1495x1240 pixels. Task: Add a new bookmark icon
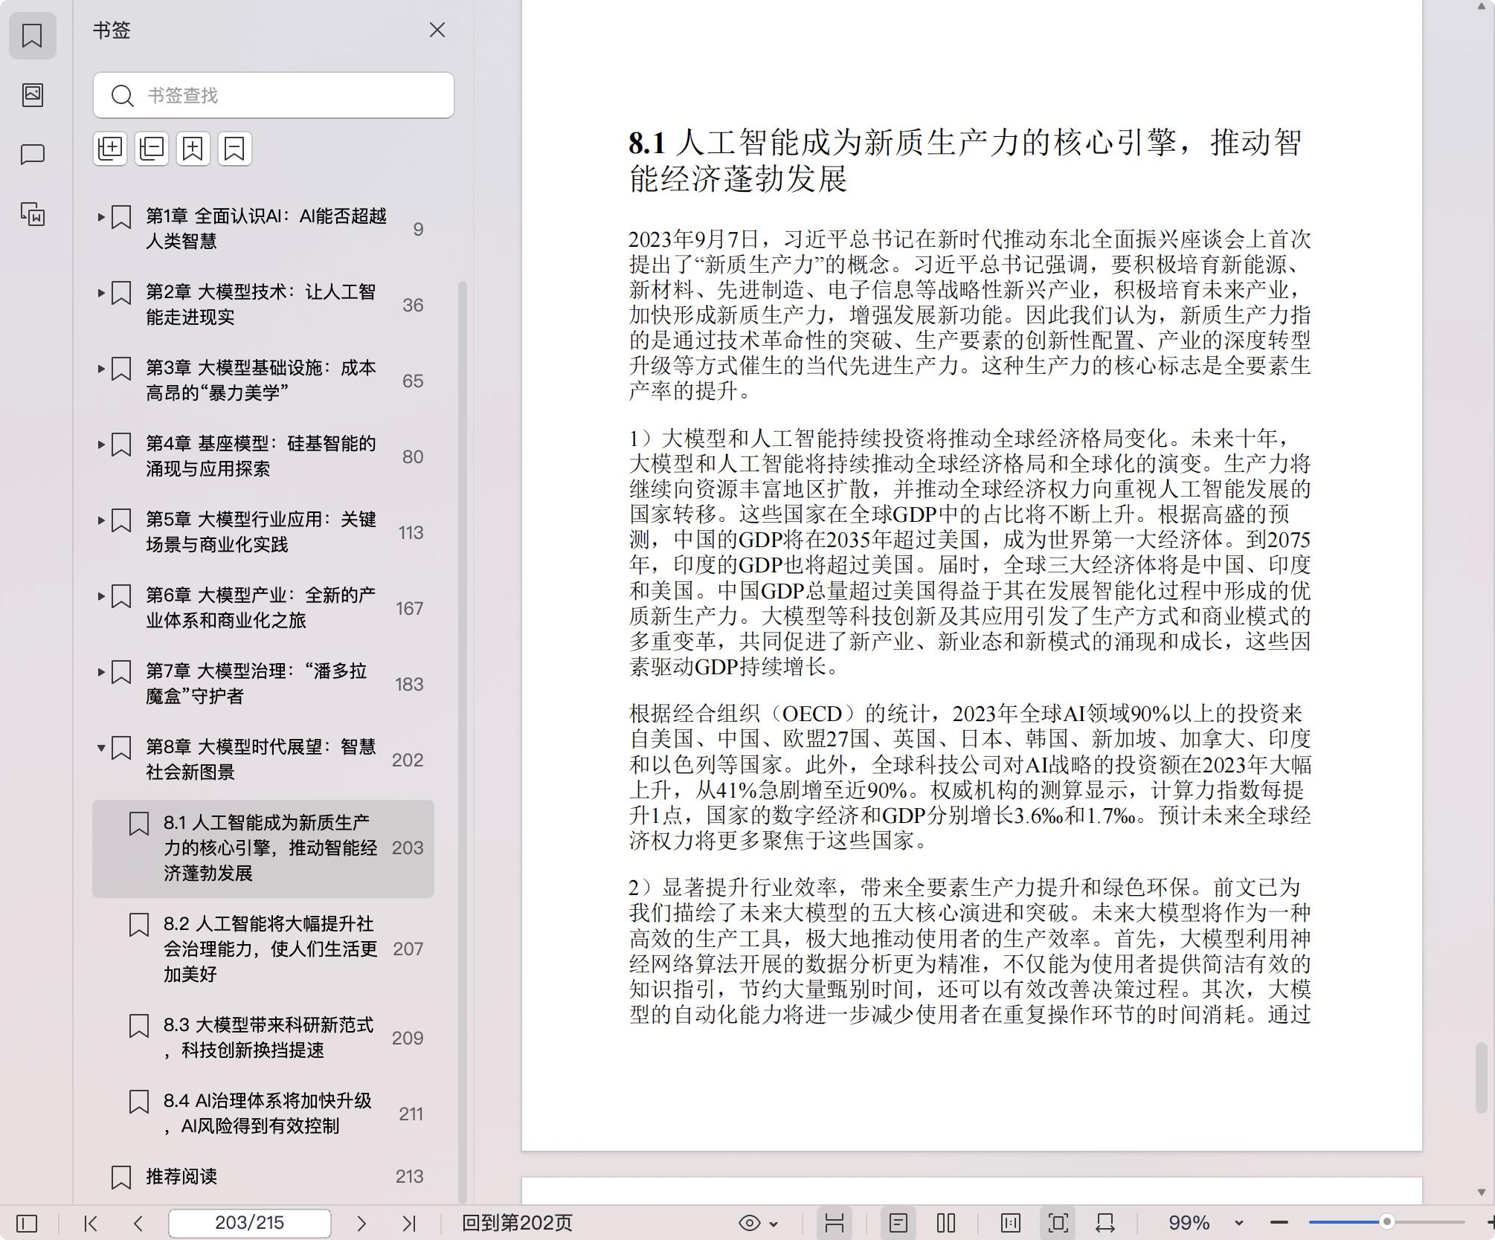pyautogui.click(x=193, y=149)
